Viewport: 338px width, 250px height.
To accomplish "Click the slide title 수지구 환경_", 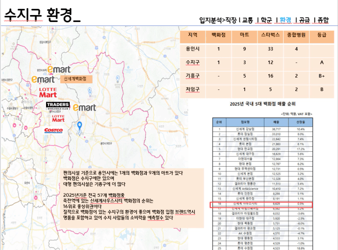I will point(42,15).
